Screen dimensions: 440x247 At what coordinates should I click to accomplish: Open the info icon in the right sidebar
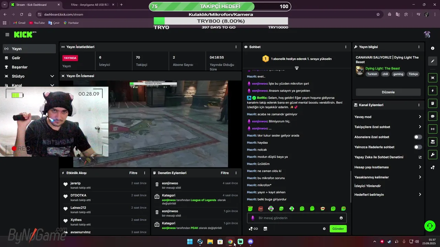(x=432, y=48)
